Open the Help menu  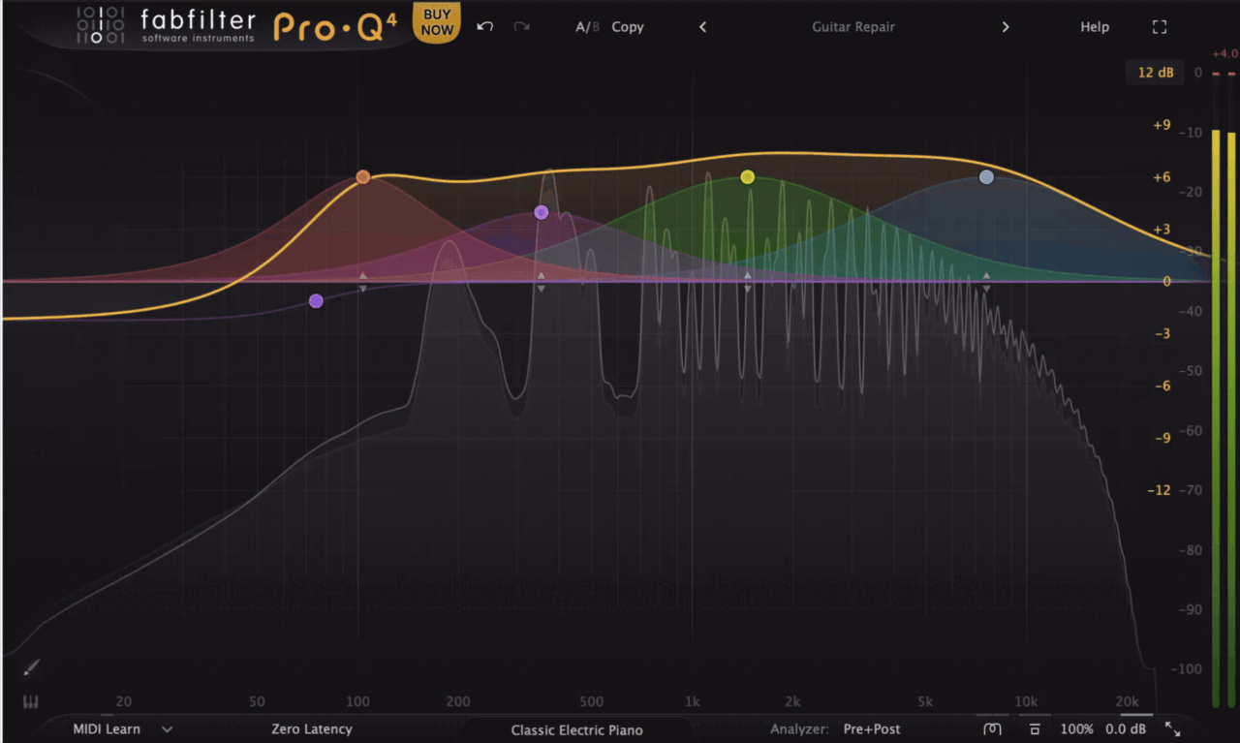[x=1095, y=27]
